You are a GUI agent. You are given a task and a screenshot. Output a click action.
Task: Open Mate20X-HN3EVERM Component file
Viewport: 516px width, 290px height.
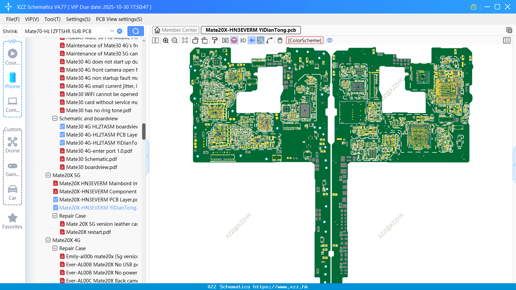(95, 192)
